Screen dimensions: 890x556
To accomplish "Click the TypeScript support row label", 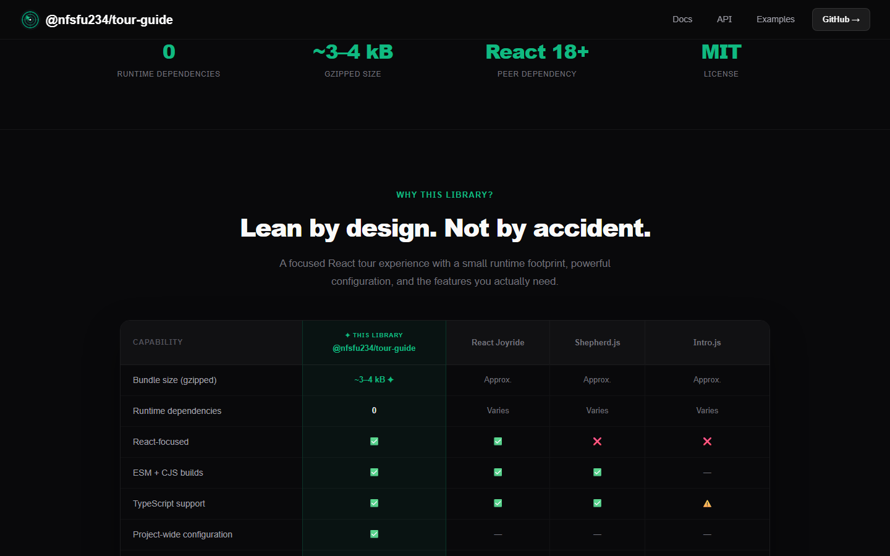I will tap(169, 503).
